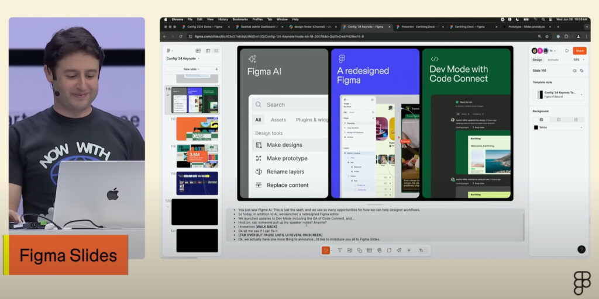Image resolution: width=599 pixels, height=299 pixels.
Task: Open the zoom percentage dropdown
Action: (577, 60)
